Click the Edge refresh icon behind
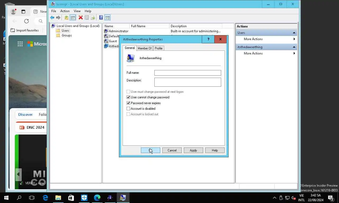Viewport: 339px width, 203px height. (x=26, y=21)
